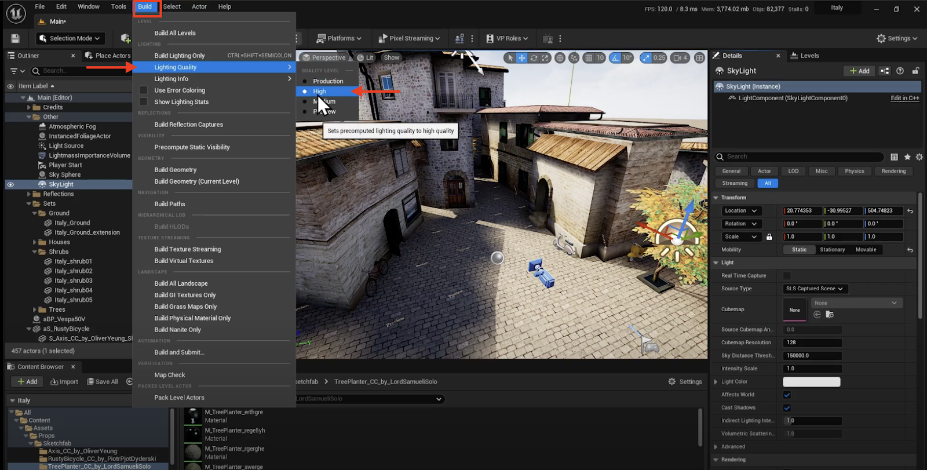Choose Production lighting quality level
This screenshot has width=927, height=470.
click(328, 81)
